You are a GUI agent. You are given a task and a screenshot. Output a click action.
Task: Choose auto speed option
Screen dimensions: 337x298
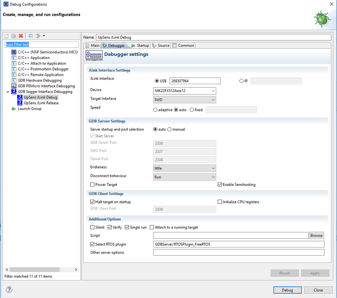tap(176, 110)
